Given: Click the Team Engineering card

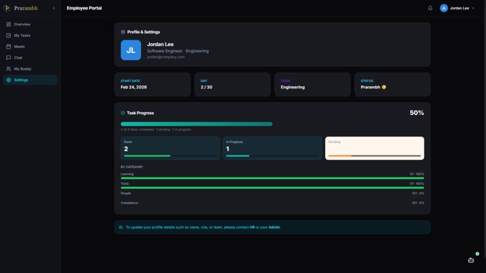Looking at the screenshot, I should (x=312, y=84).
